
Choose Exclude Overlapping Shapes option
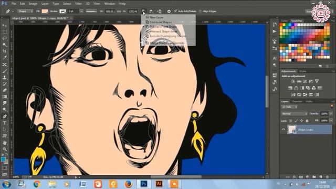tap(168, 36)
